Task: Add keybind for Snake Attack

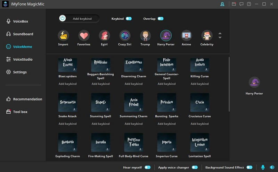Action: (67, 124)
